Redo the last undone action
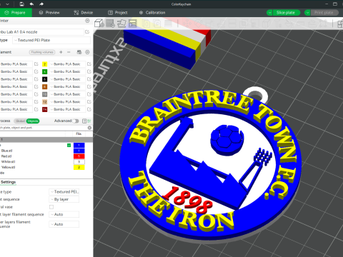343x257 pixels. coord(41,4)
